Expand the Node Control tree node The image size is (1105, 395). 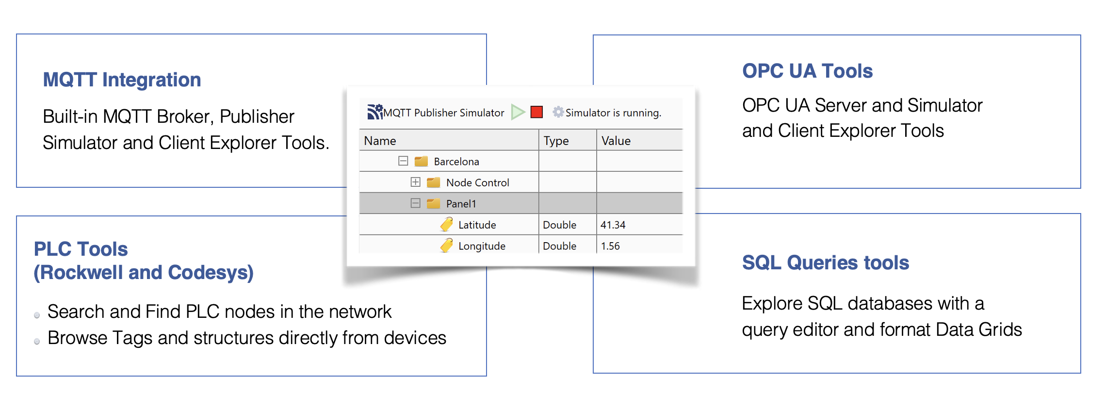pyautogui.click(x=415, y=182)
